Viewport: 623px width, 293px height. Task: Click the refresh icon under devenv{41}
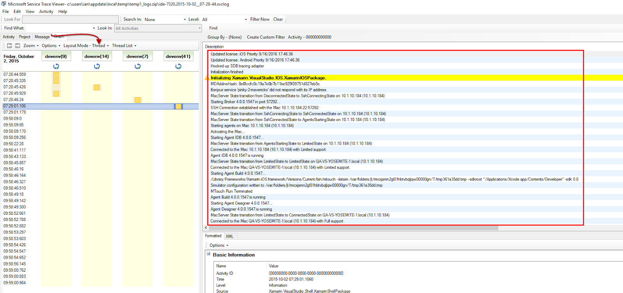point(178,67)
